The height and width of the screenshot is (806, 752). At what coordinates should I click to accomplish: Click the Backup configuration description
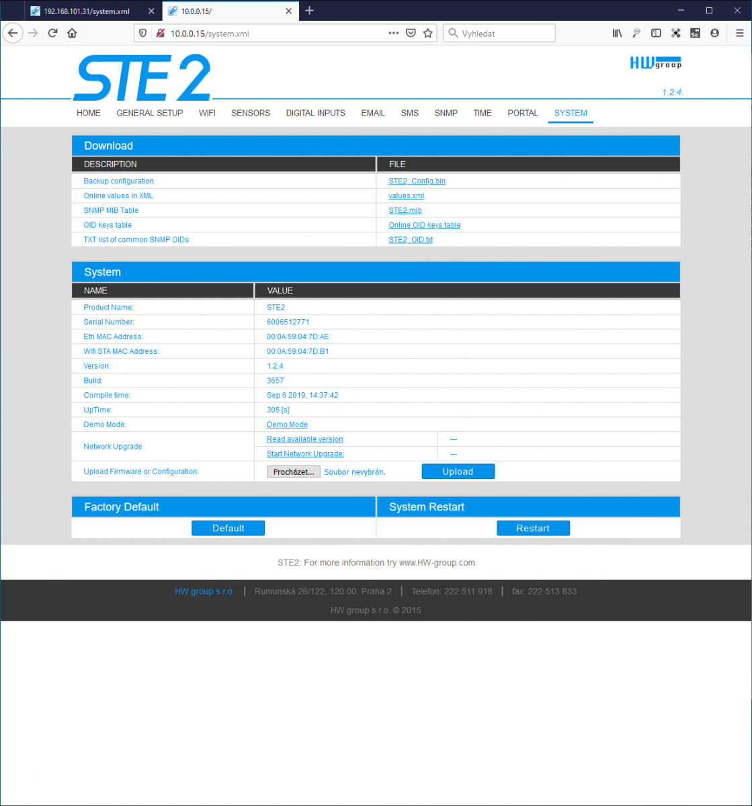click(119, 181)
